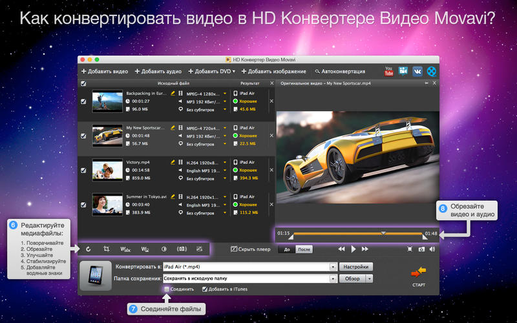517x323 pixels.
Task: Remove Victory.mp4 row with X
Action: (271, 170)
